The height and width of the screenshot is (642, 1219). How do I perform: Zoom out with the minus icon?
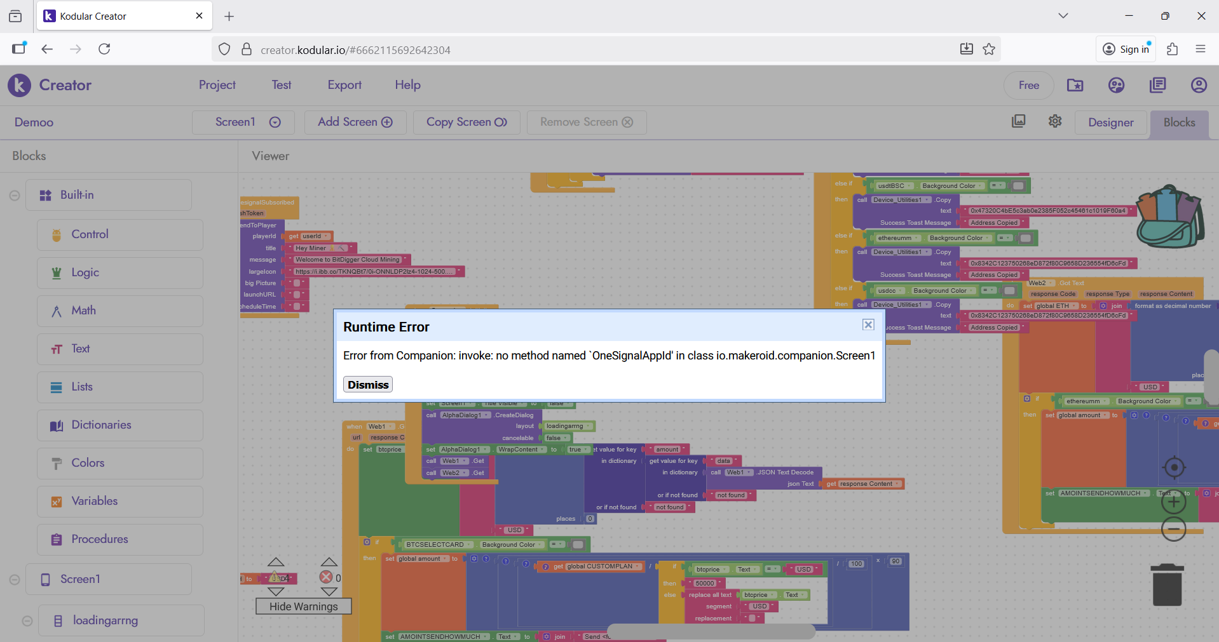click(x=1174, y=529)
